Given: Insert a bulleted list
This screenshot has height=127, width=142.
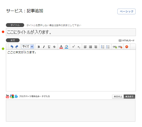Looking at the screenshot, I should click(108, 47).
